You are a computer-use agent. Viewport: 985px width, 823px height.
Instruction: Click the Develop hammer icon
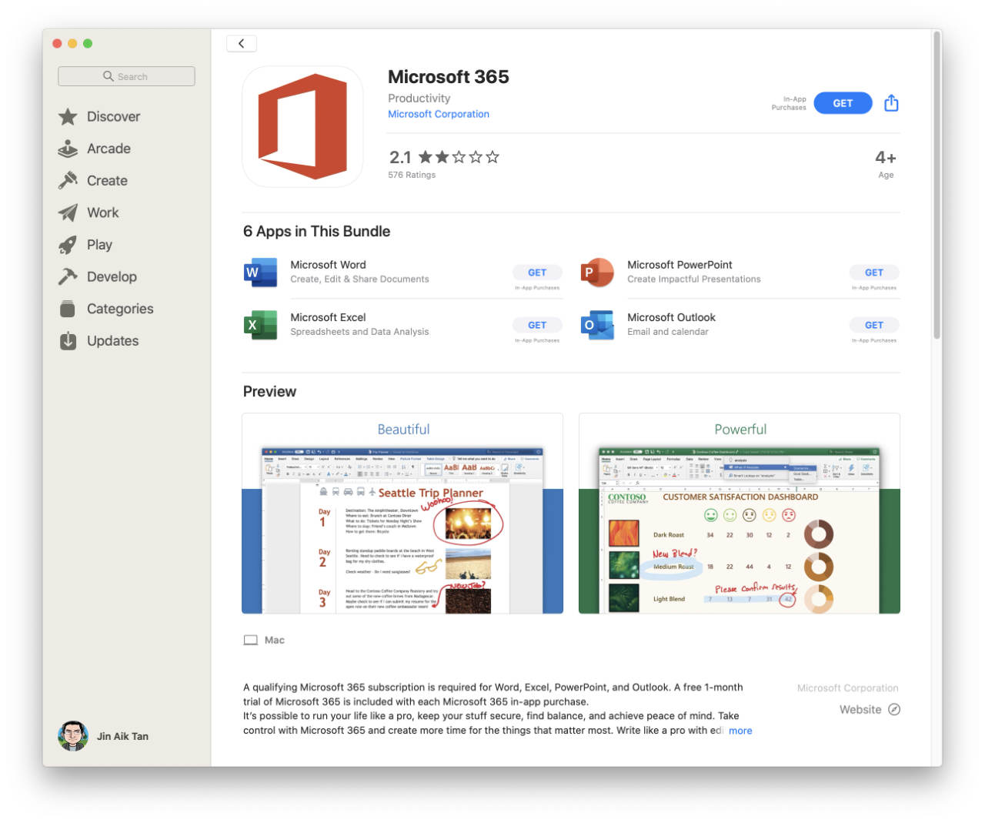68,276
